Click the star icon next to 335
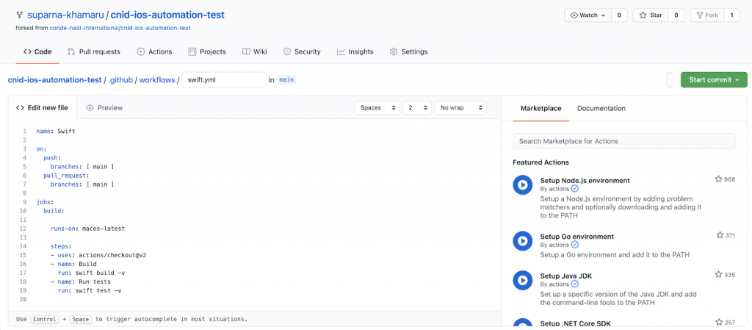Viewport: 752px width, 330px height. click(719, 275)
